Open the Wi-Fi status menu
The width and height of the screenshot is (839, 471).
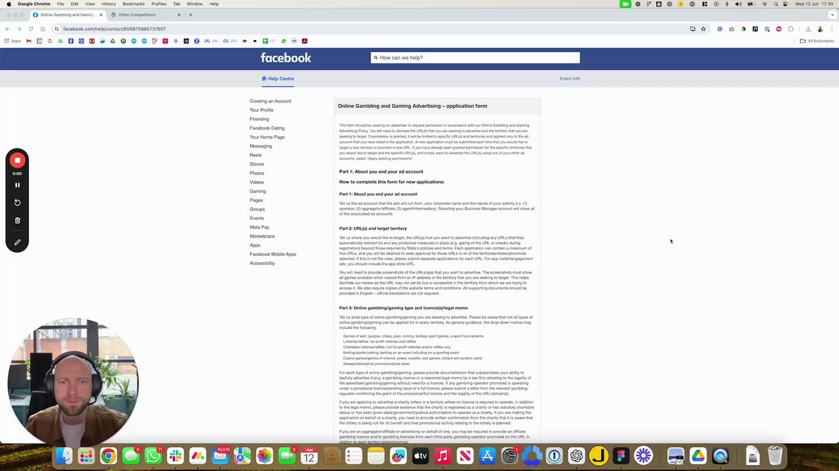pos(764,4)
